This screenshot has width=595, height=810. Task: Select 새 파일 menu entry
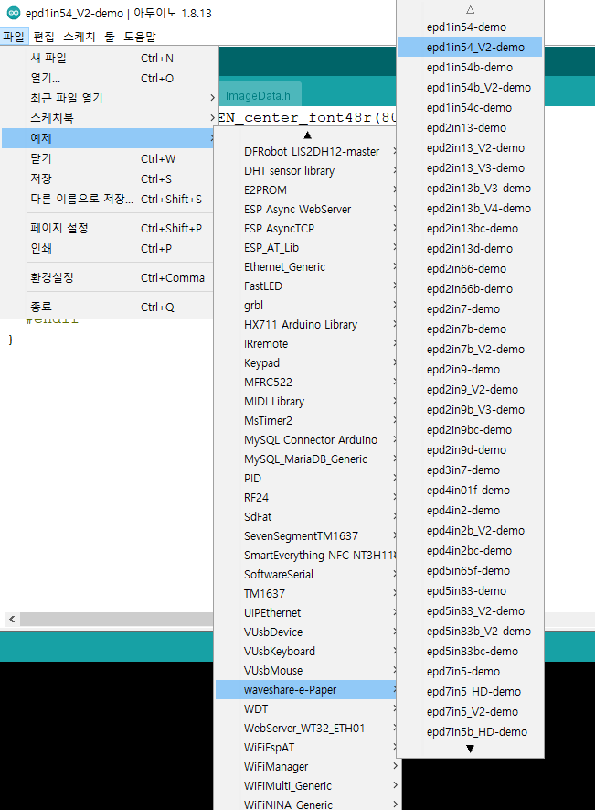107,58
